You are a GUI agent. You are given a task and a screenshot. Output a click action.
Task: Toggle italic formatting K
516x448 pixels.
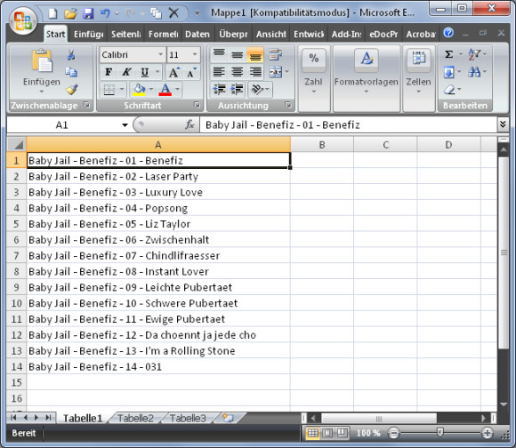[x=126, y=72]
